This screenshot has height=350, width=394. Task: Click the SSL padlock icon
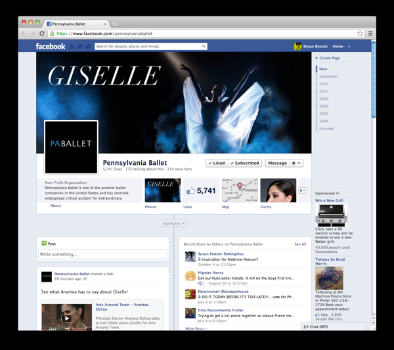(x=52, y=33)
